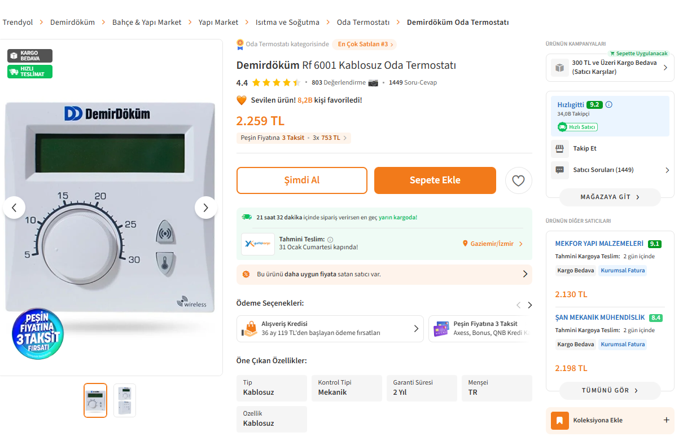
Task: Show next product image with right arrow
Action: pyautogui.click(x=205, y=208)
